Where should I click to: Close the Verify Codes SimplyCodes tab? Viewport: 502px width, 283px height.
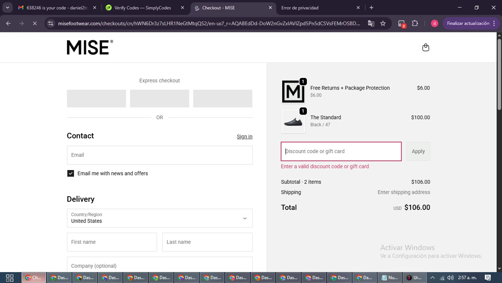(x=182, y=8)
